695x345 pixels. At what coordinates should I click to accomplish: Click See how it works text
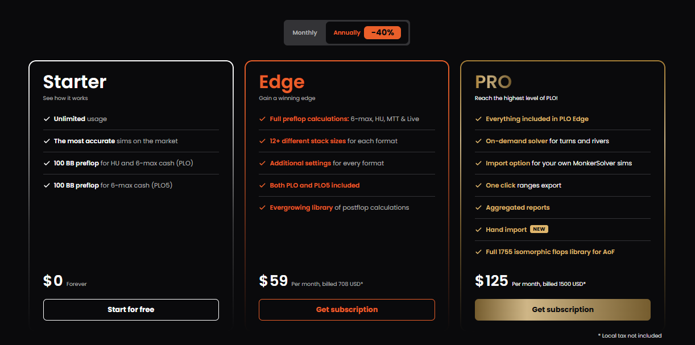point(65,98)
